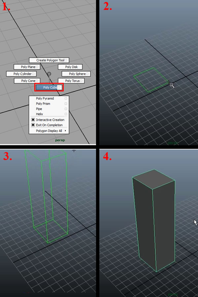Choose Poly Disk from marking menu
The height and width of the screenshot is (297, 198).
pyautogui.click(x=71, y=67)
